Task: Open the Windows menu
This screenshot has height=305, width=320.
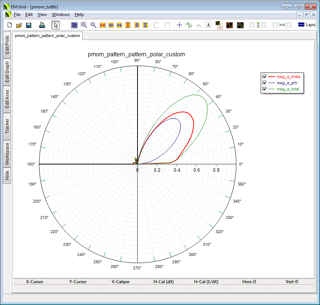Action: (x=61, y=15)
